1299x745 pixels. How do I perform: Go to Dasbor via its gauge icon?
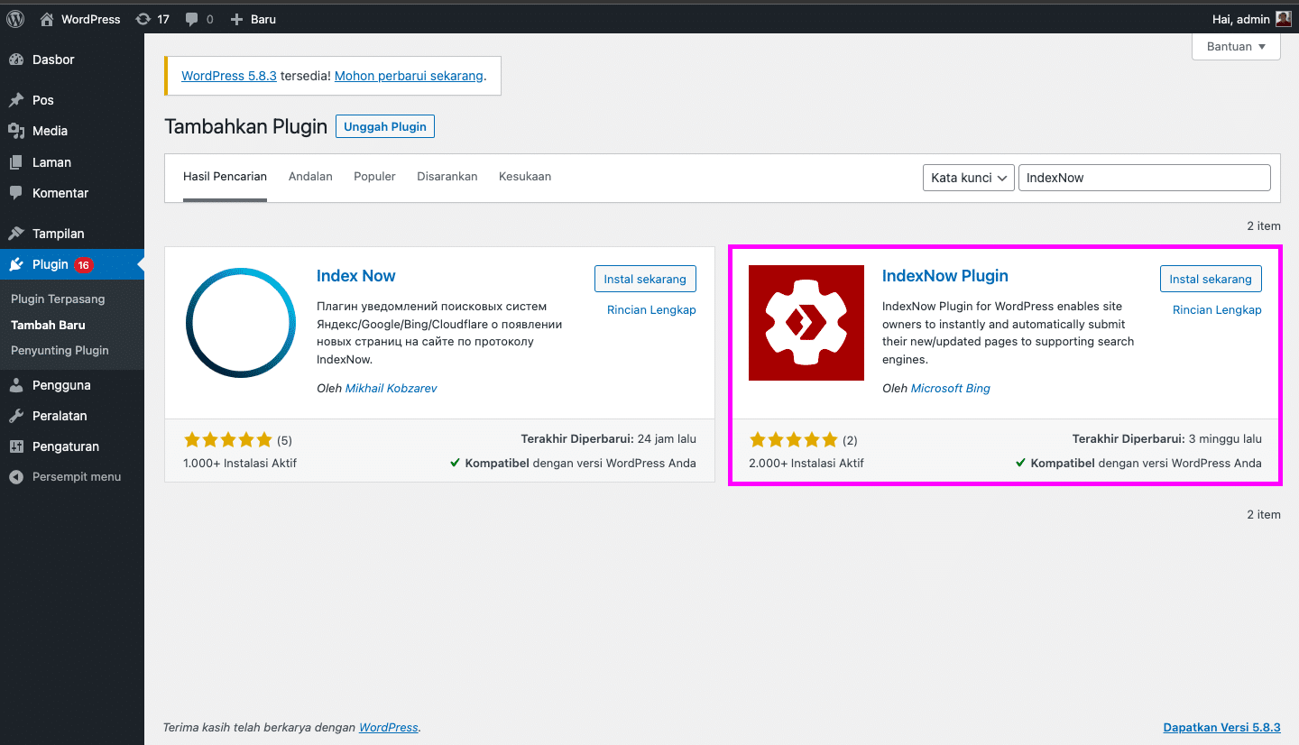(x=16, y=60)
